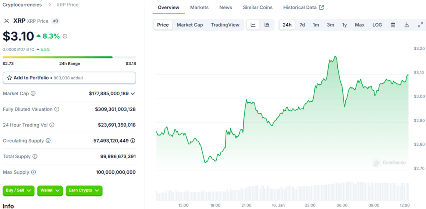Image resolution: width=426 pixels, height=209 pixels.
Task: Click the $3.18 range high value
Action: (x=131, y=64)
